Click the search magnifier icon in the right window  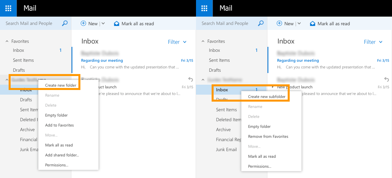pyautogui.click(x=261, y=23)
